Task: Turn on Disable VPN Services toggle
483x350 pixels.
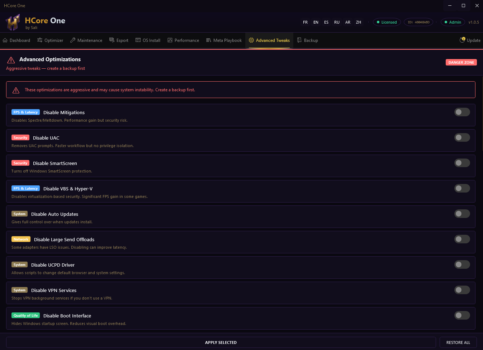Action: [462, 290]
